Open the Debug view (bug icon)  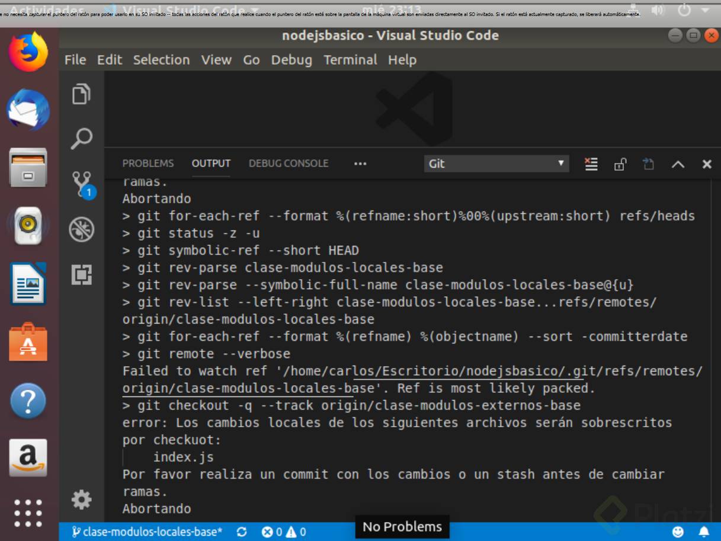[x=81, y=230]
